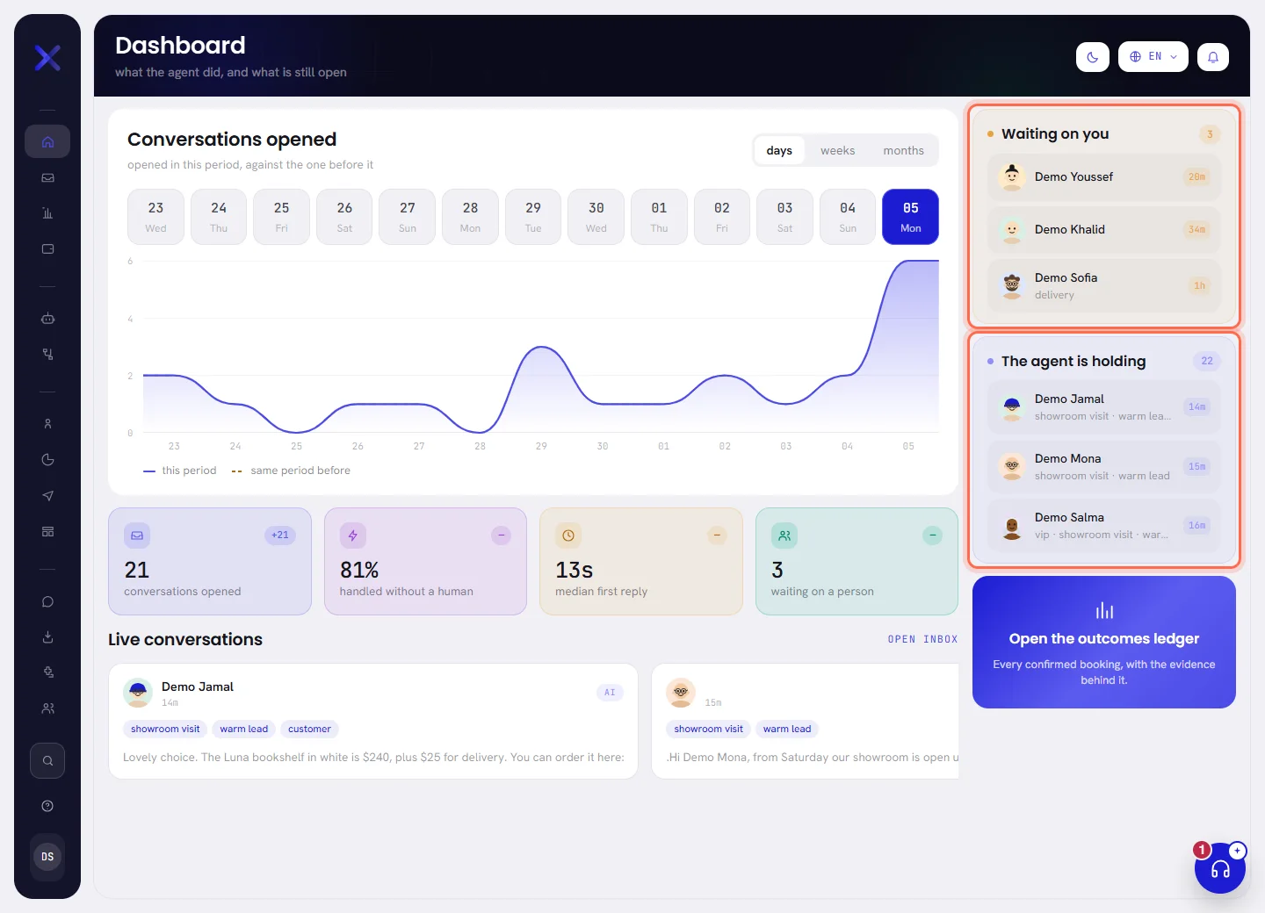Click the Open Inbox link
This screenshot has height=913, width=1265.
[922, 639]
